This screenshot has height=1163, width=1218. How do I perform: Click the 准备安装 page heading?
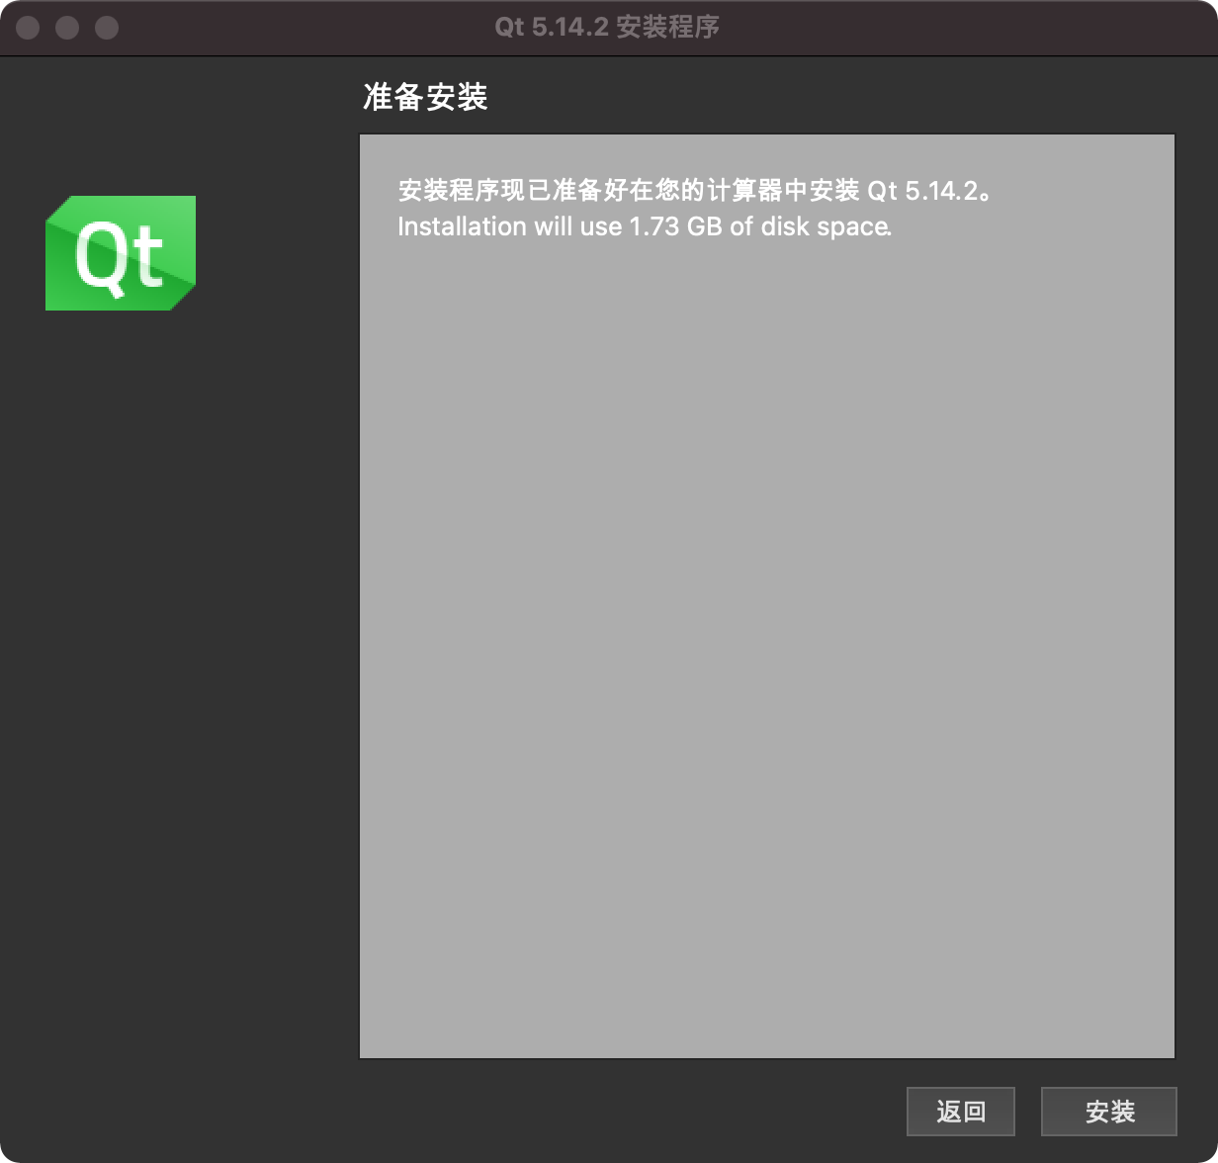tap(425, 97)
